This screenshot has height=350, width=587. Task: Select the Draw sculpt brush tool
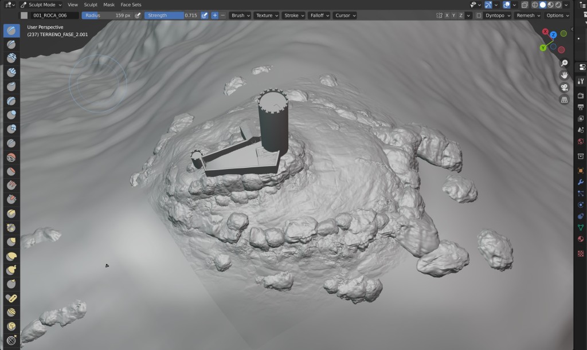(x=11, y=30)
